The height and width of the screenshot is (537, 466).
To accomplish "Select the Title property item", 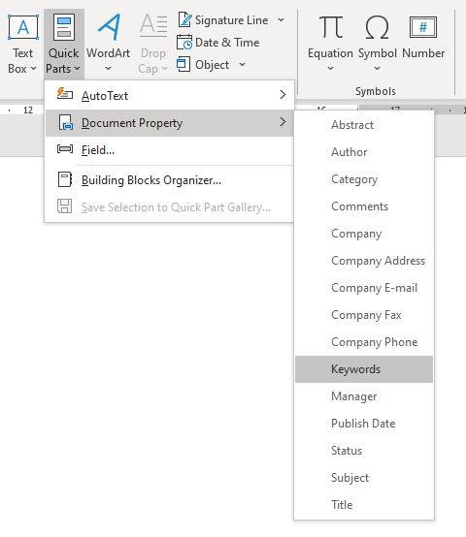I will [364, 505].
